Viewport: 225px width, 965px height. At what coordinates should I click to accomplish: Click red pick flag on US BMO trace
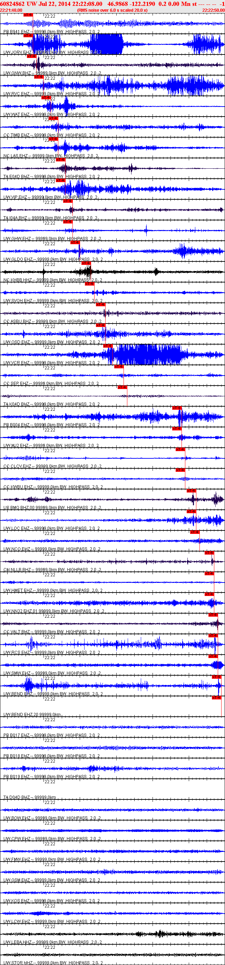click(x=191, y=491)
